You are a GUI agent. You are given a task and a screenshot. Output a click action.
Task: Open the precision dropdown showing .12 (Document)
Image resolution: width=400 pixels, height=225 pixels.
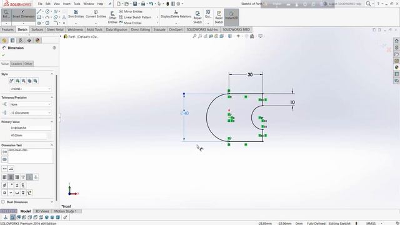pos(31,112)
